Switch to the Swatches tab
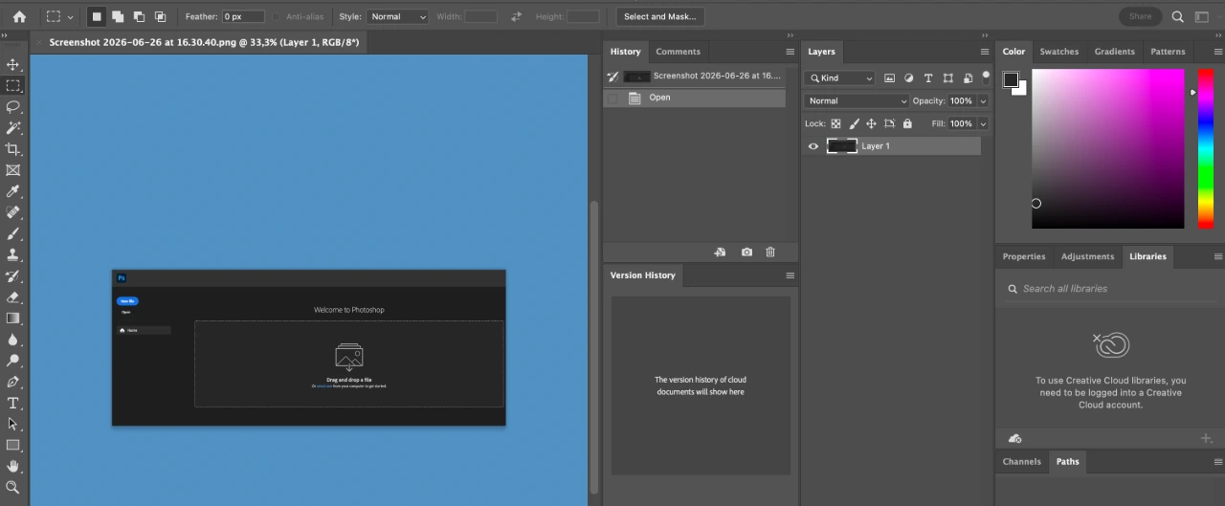The width and height of the screenshot is (1225, 506). point(1058,52)
